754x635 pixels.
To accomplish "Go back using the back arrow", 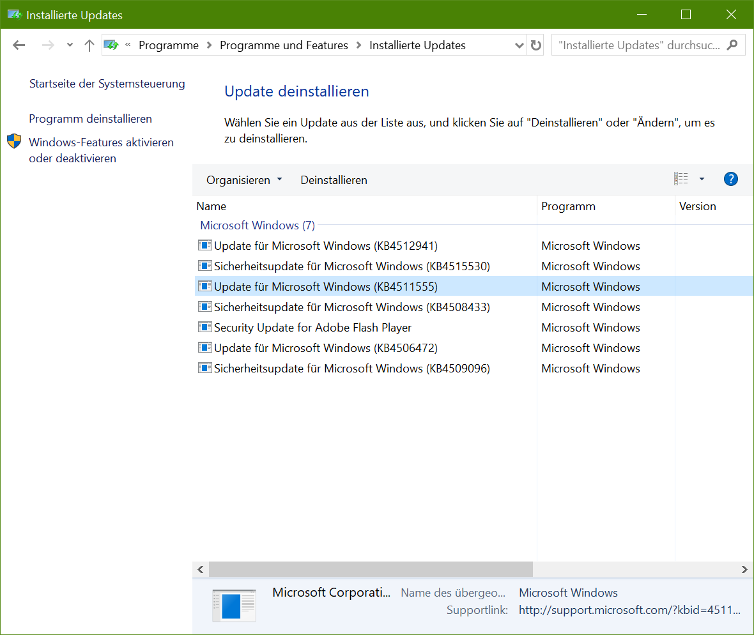I will pyautogui.click(x=19, y=45).
